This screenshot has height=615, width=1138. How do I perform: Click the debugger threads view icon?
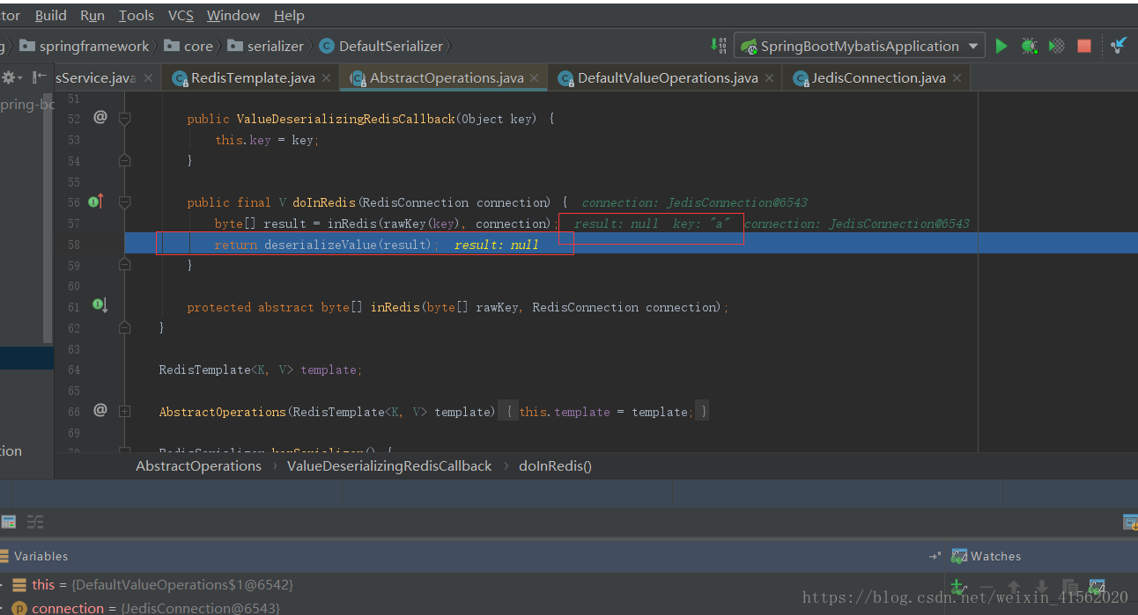coord(35,523)
